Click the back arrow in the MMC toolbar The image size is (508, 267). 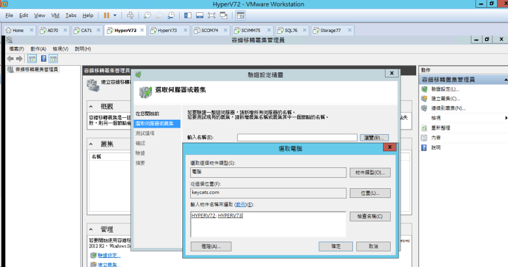click(10, 59)
